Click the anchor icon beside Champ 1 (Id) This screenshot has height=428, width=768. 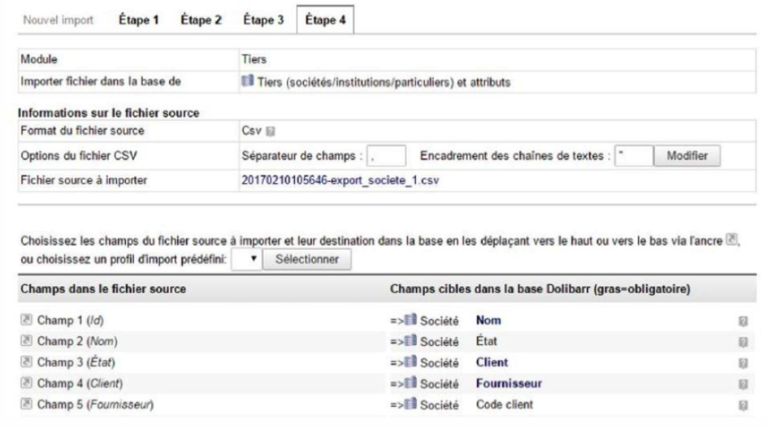coord(27,320)
